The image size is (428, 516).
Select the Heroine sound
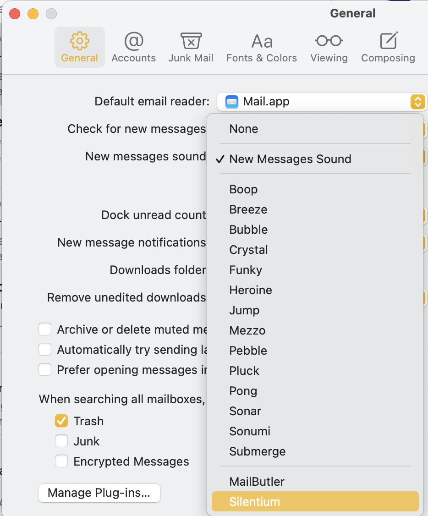[x=315, y=290]
